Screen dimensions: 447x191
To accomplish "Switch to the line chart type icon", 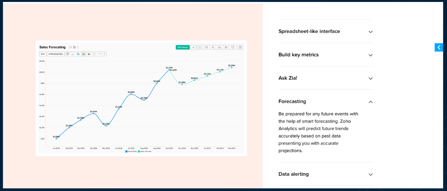I will point(73,54).
